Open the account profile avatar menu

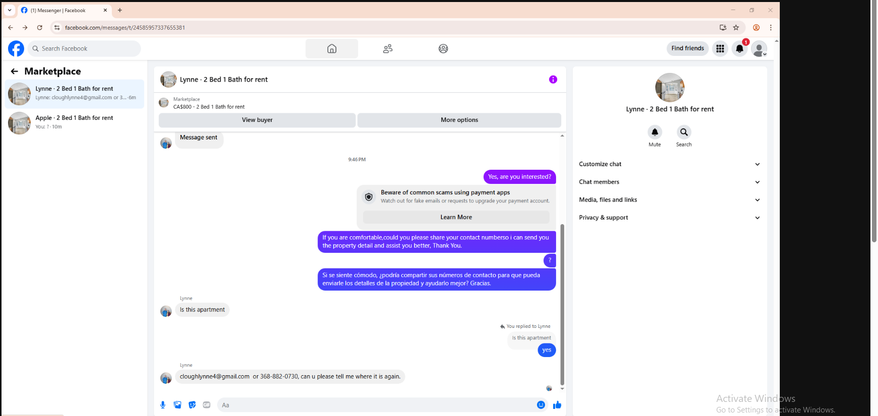(x=759, y=49)
